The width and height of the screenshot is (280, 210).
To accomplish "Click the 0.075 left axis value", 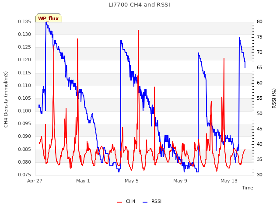I will pos(24,175).
